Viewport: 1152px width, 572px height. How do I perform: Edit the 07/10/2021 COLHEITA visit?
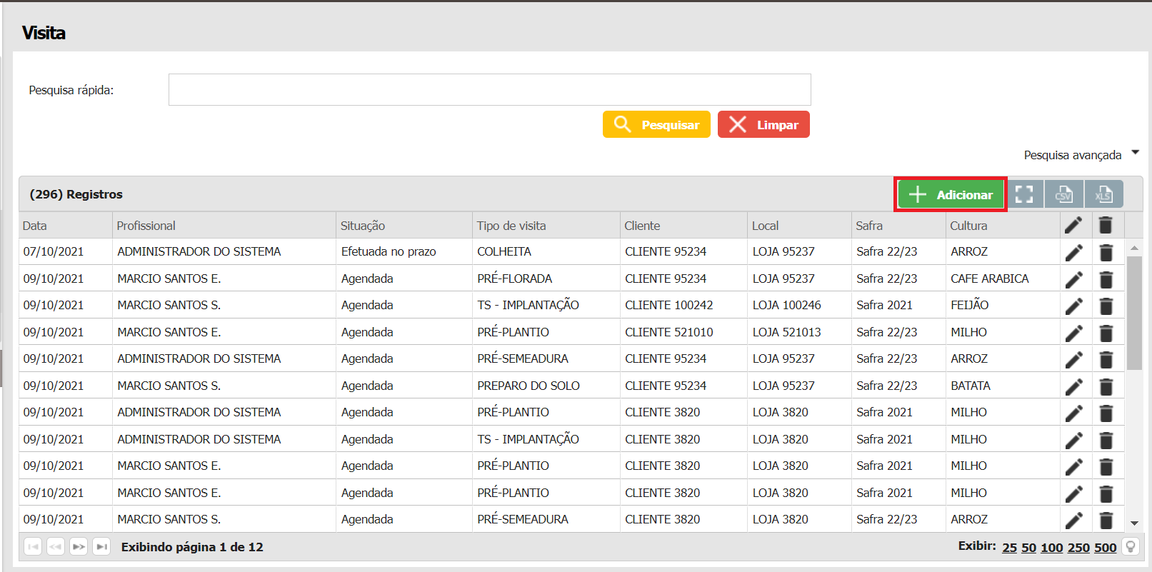click(1073, 252)
